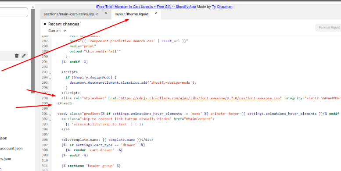
Task: Click the component-predictive-search.css href line
Action: [x=129, y=41]
